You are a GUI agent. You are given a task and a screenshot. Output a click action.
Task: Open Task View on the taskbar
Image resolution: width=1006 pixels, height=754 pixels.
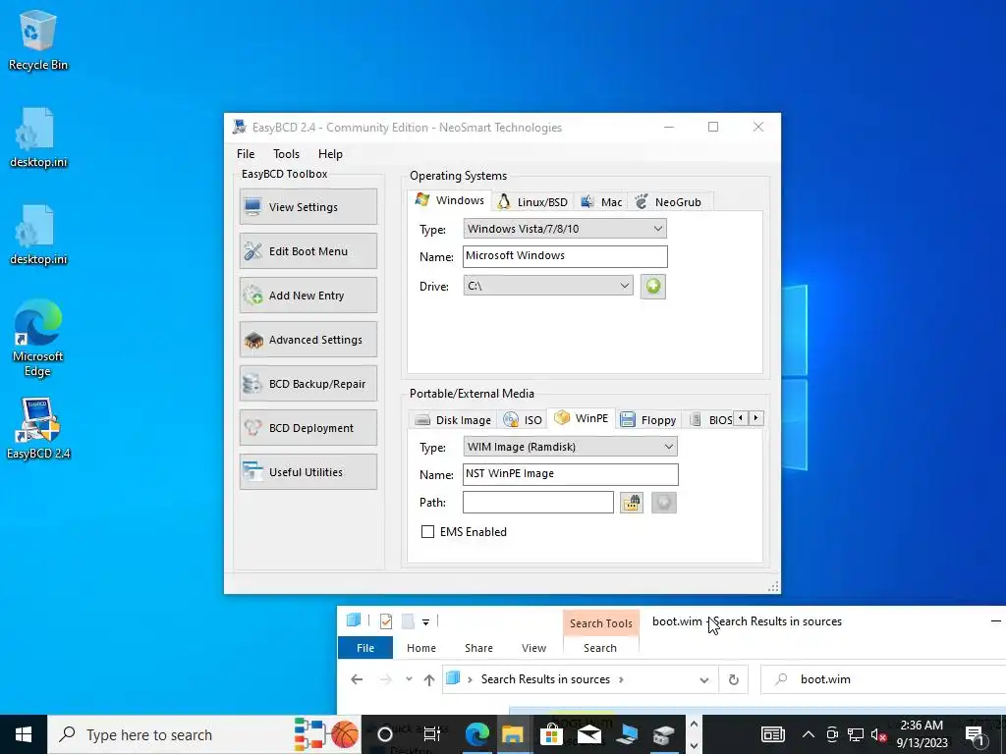pos(432,734)
